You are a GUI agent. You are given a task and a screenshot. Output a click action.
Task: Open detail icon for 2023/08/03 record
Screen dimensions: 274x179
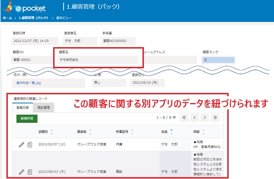[30, 172]
